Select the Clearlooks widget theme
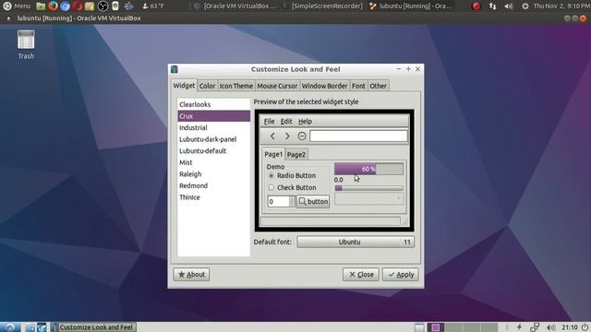The image size is (591, 332). (x=213, y=104)
